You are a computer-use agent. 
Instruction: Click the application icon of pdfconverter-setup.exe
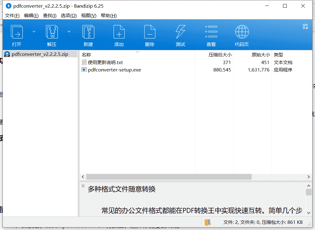coord(84,70)
